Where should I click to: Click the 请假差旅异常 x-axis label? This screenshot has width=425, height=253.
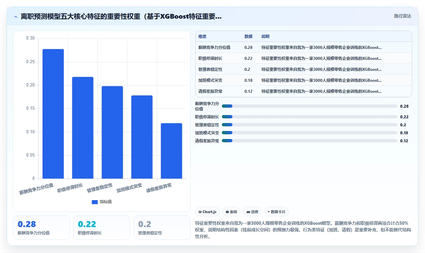coord(159,188)
